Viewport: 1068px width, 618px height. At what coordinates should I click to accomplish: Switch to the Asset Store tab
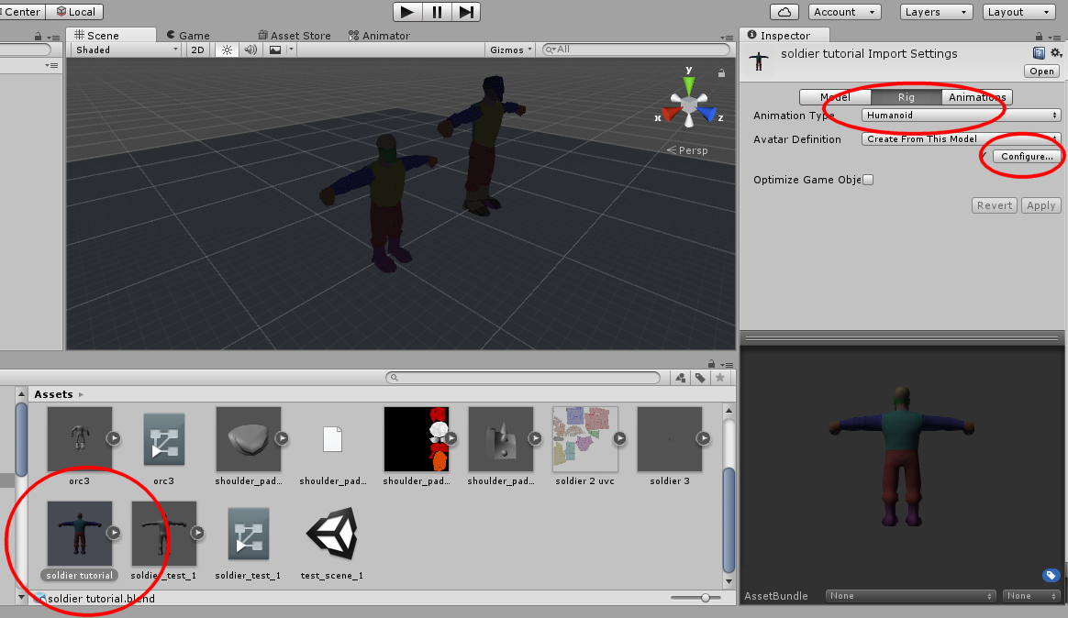295,36
